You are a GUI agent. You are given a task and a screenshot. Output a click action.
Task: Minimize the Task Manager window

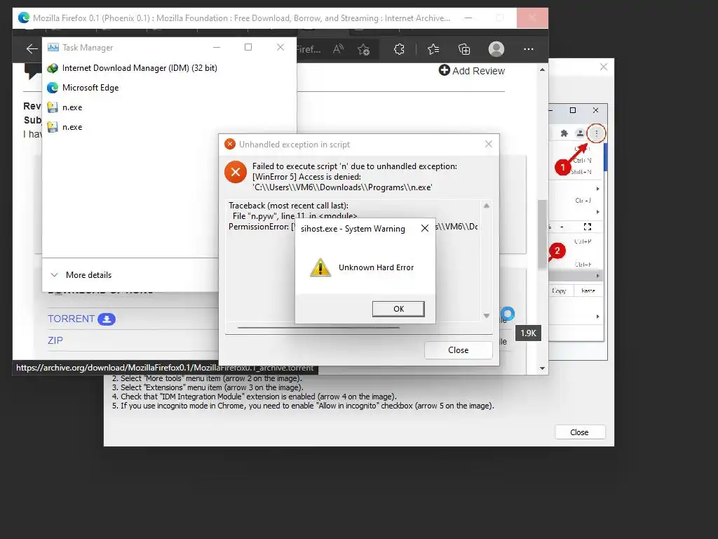(217, 47)
